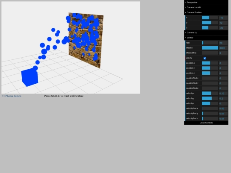The width and height of the screenshot is (231, 173).
Task: Click the Close Controls button
Action: click(x=206, y=123)
